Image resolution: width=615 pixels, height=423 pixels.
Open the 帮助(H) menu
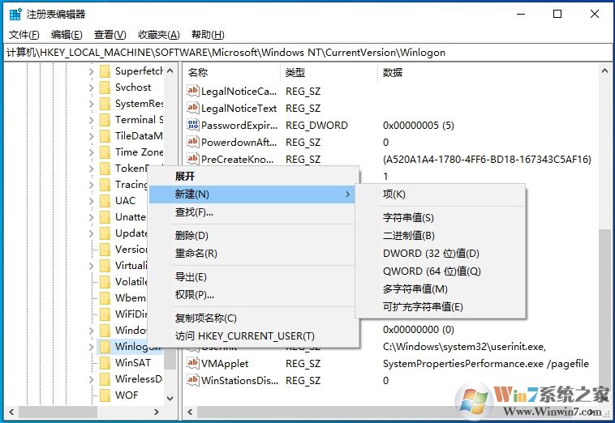tap(208, 35)
